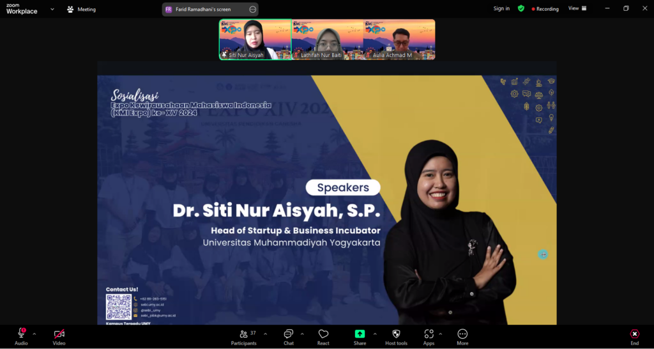Select Lathifah Nur Baiti video thumbnail
This screenshot has height=349, width=654.
tap(328, 40)
